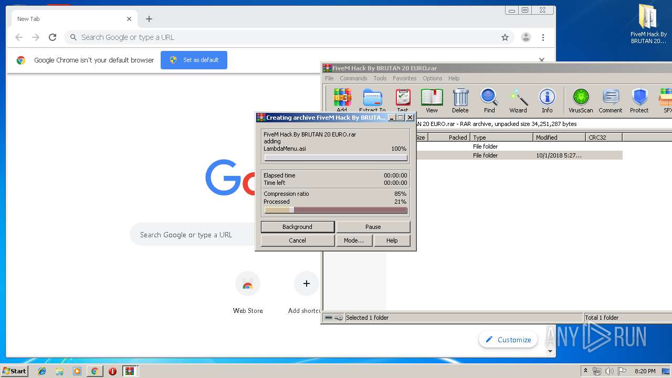
Task: Open Opera browser from the taskbar
Action: pos(112,371)
